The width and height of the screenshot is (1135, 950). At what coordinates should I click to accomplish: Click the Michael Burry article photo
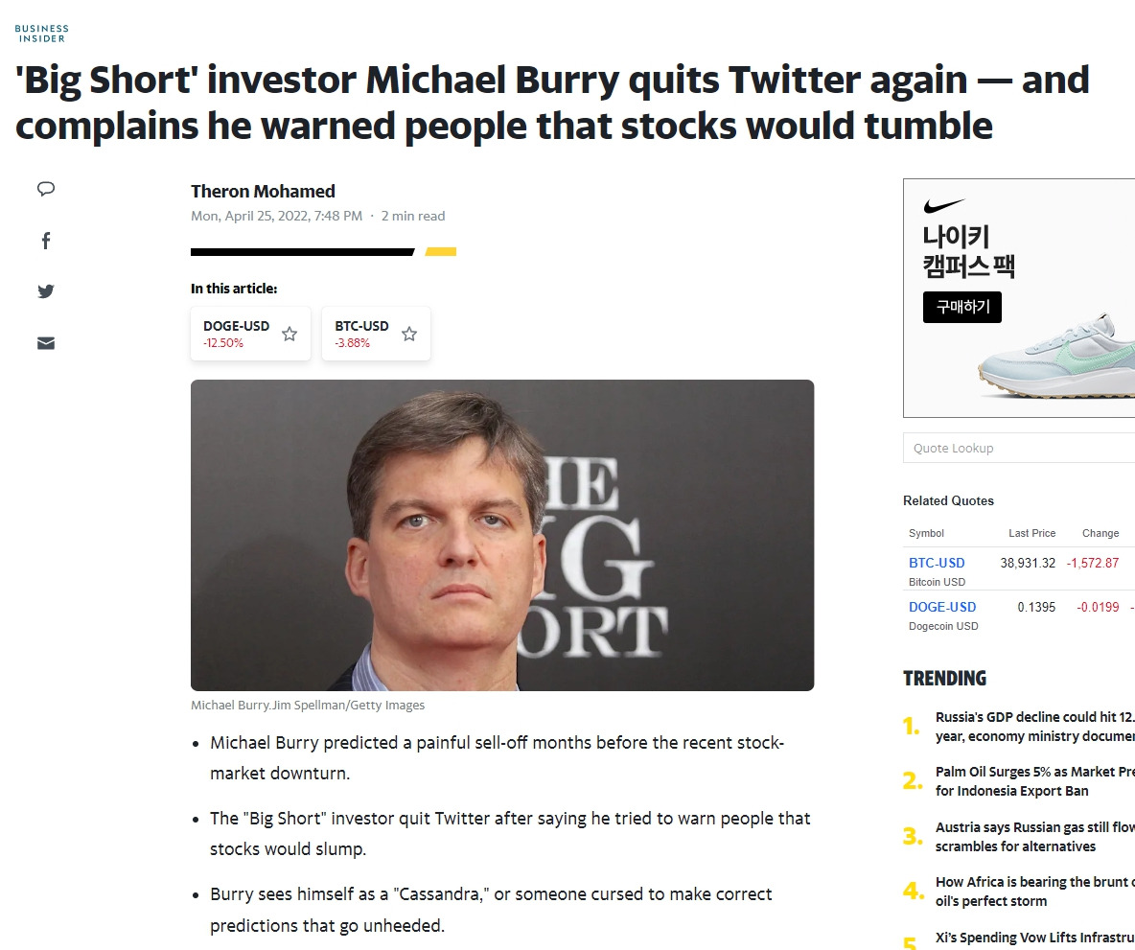point(502,535)
